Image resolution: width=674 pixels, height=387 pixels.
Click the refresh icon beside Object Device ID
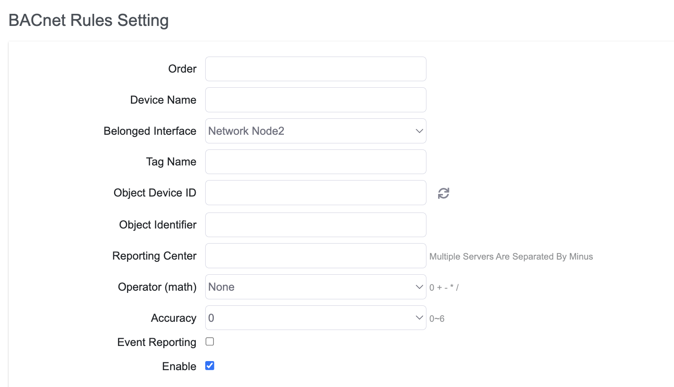443,193
